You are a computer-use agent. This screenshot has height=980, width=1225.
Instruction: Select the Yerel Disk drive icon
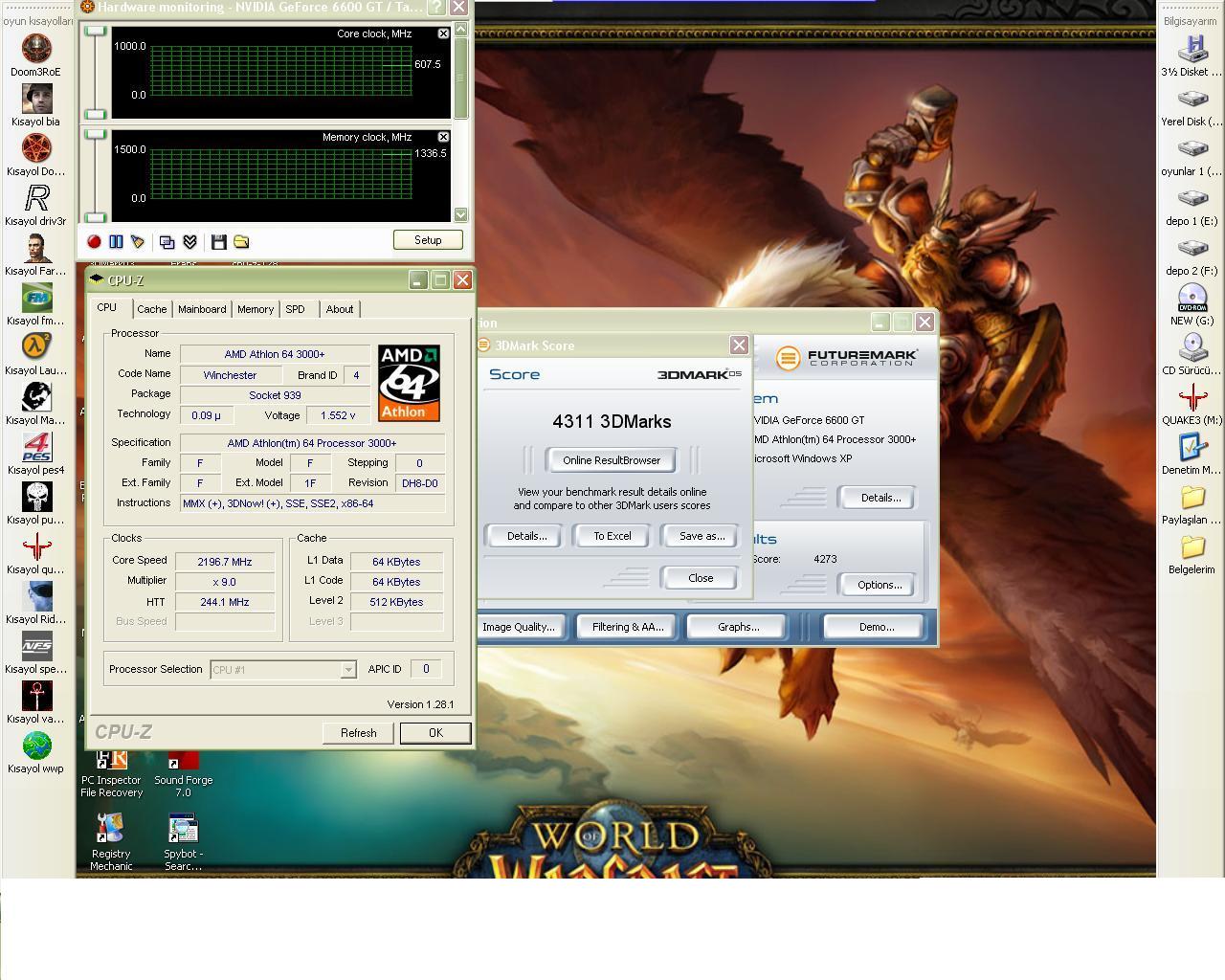click(x=1192, y=105)
